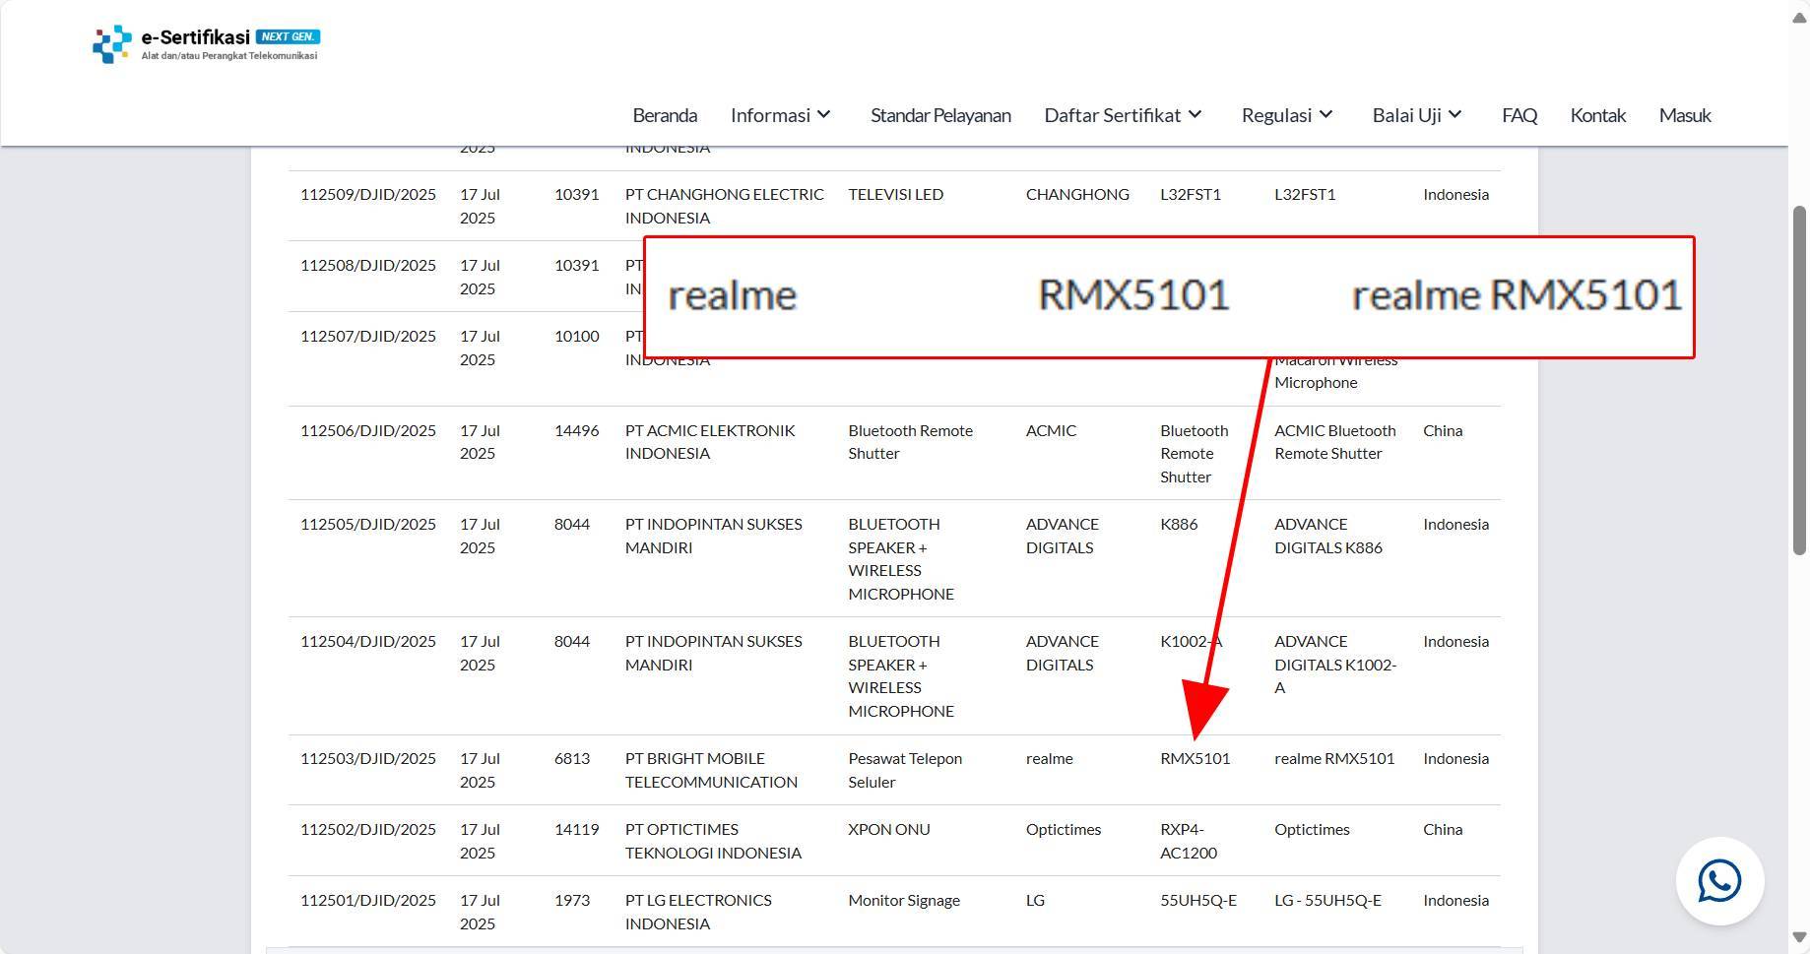This screenshot has width=1810, height=954.
Task: Open the Kontak page
Action: 1597,115
